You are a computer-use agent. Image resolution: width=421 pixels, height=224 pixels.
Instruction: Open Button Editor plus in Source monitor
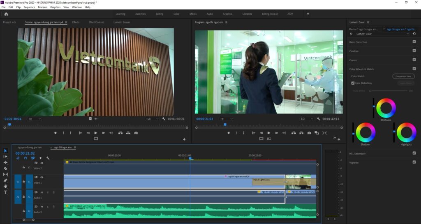(x=184, y=139)
